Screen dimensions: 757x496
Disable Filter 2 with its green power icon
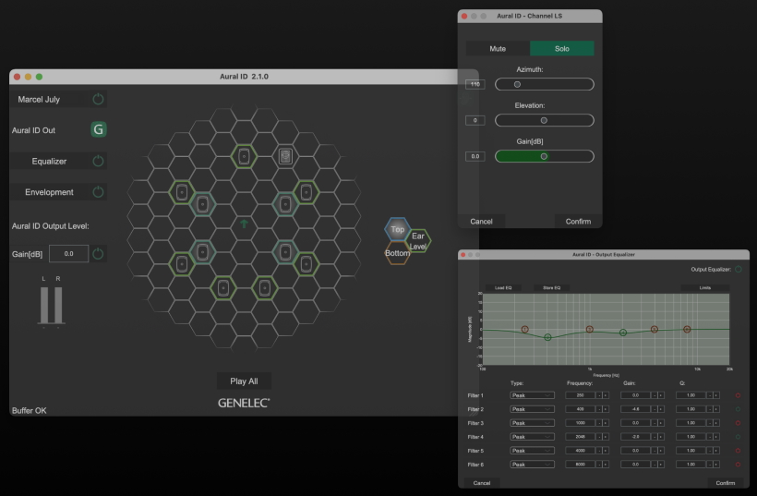[x=738, y=409]
